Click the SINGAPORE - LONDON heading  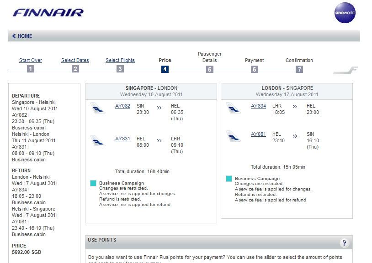click(151, 88)
